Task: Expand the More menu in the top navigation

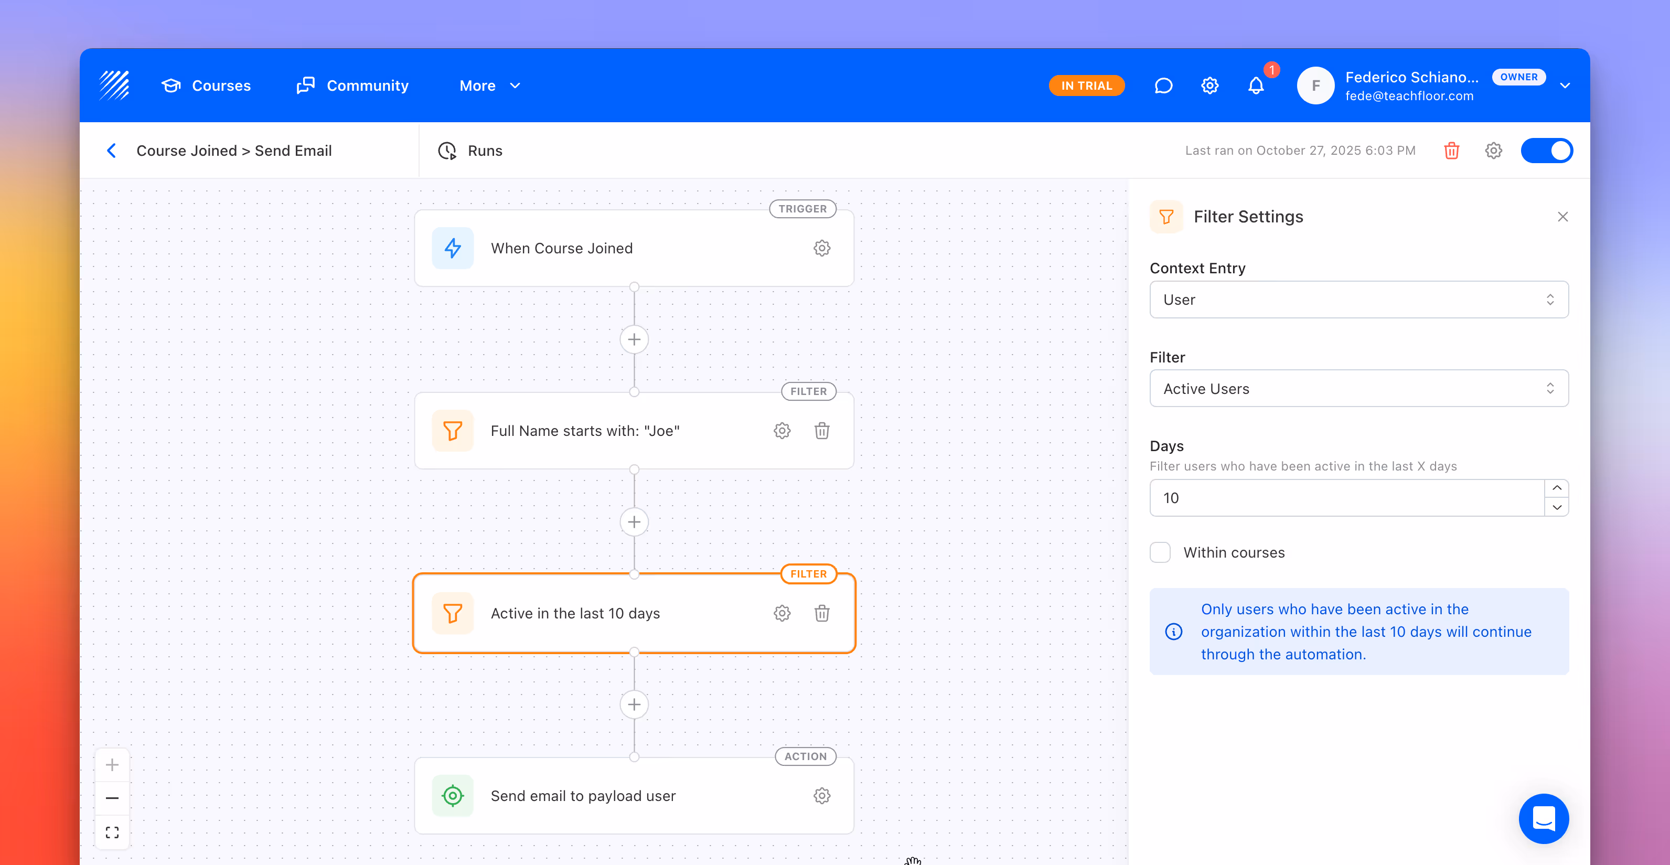Action: [489, 86]
